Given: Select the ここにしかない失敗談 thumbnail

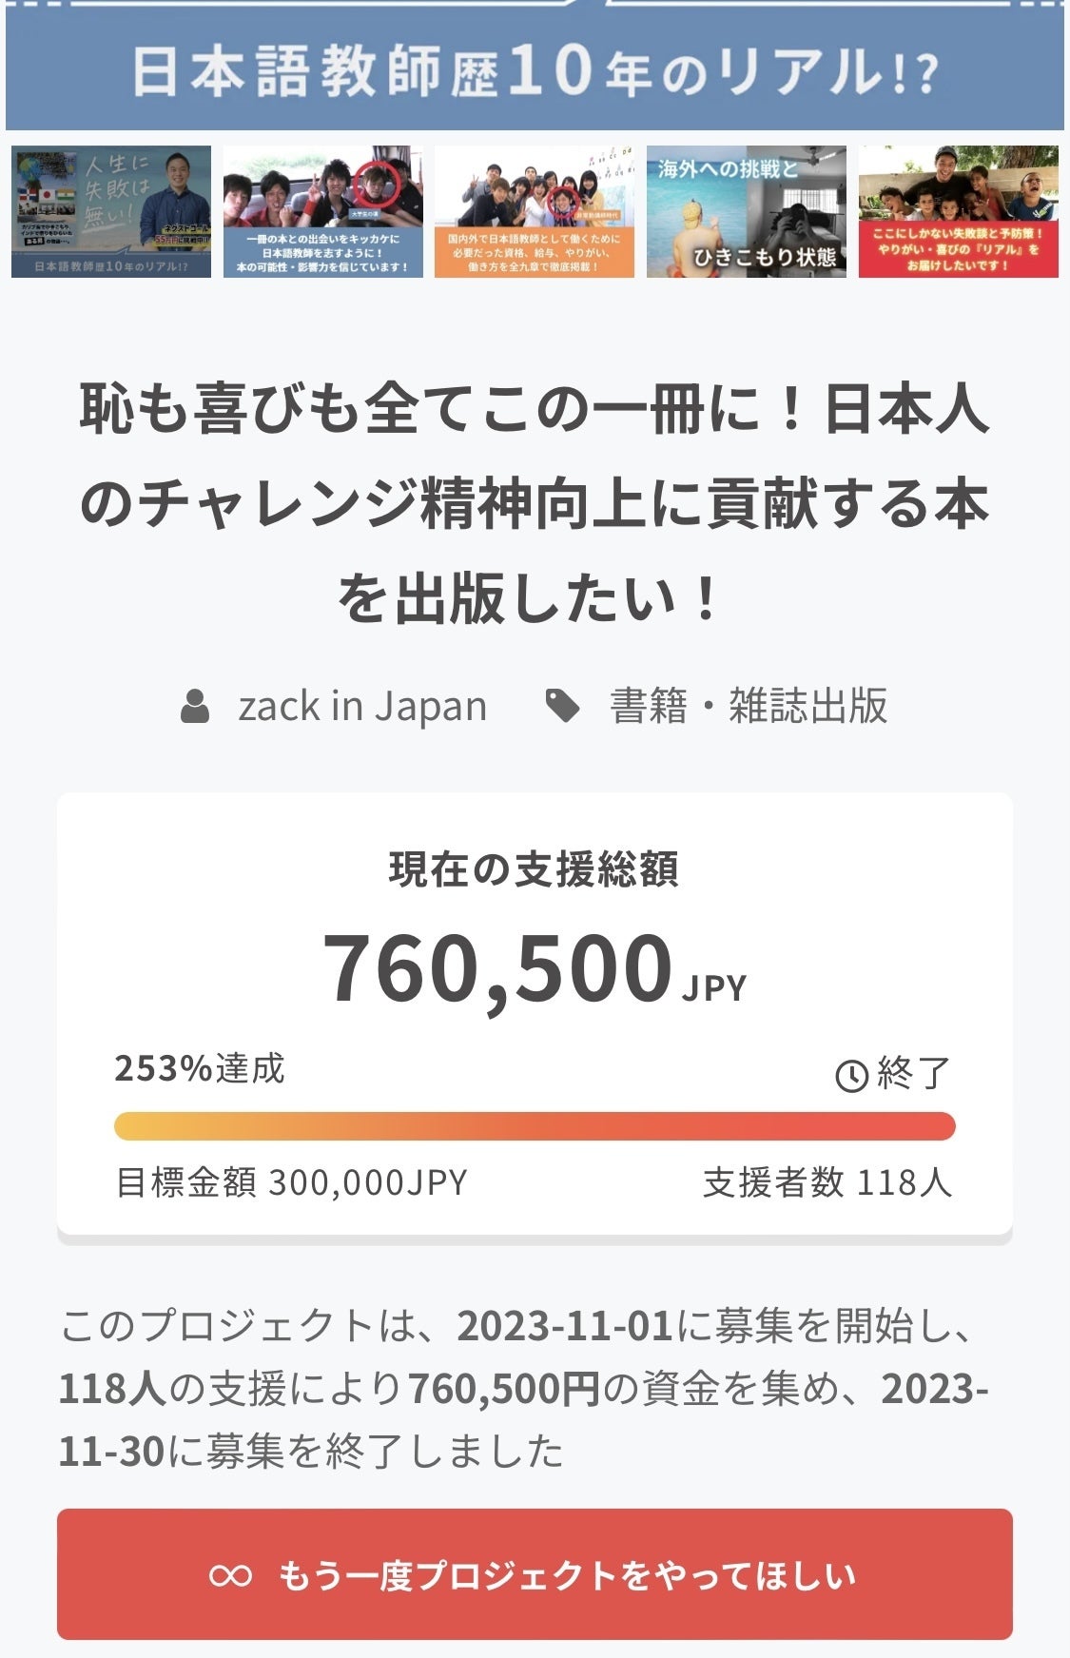Looking at the screenshot, I should [958, 212].
